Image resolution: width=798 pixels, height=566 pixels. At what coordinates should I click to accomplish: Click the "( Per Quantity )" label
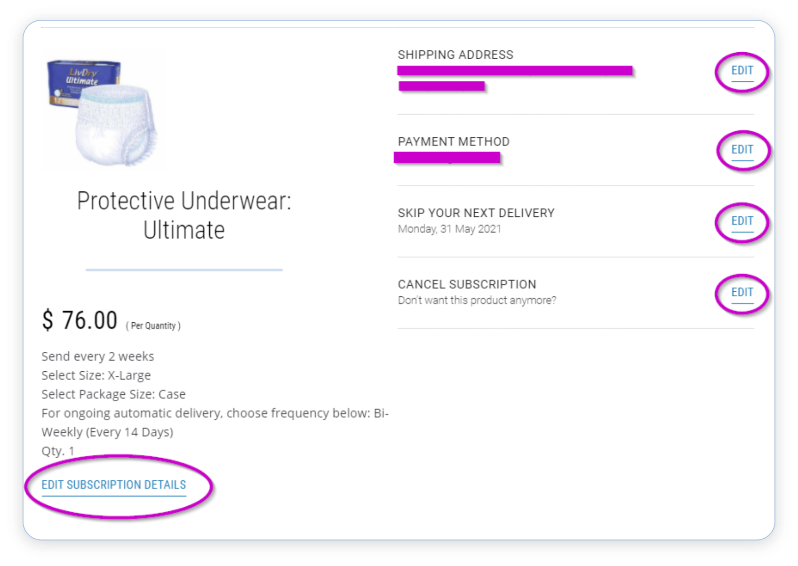pyautogui.click(x=153, y=326)
